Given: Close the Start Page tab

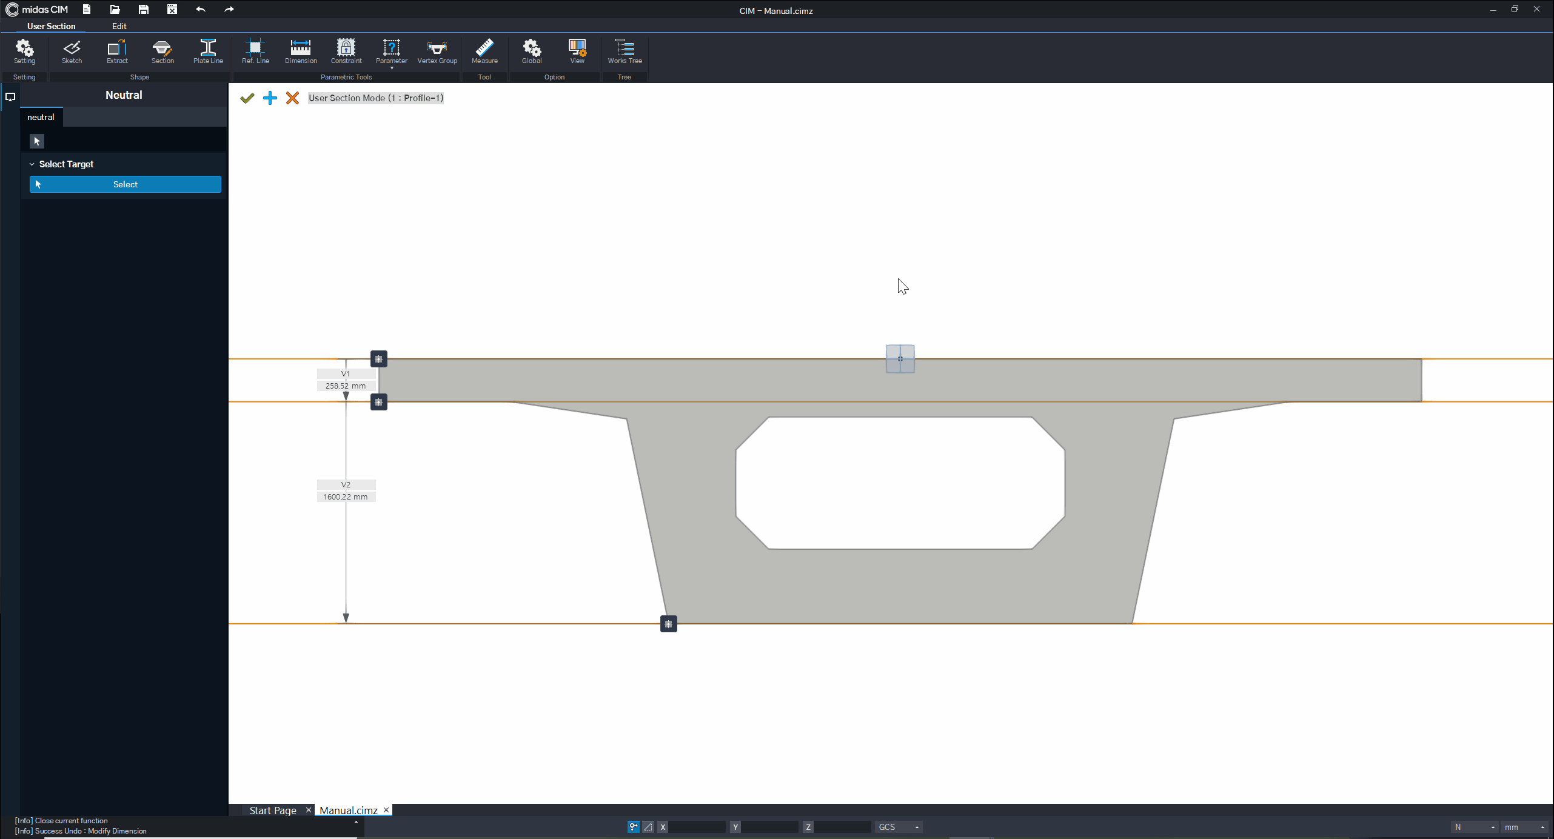Looking at the screenshot, I should pyautogui.click(x=308, y=810).
